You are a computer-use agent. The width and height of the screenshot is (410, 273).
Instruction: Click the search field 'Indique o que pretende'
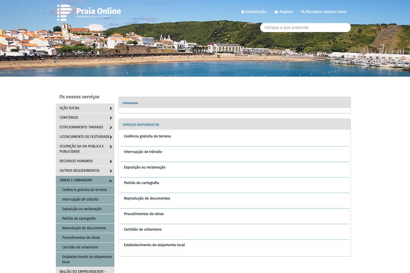point(305,28)
